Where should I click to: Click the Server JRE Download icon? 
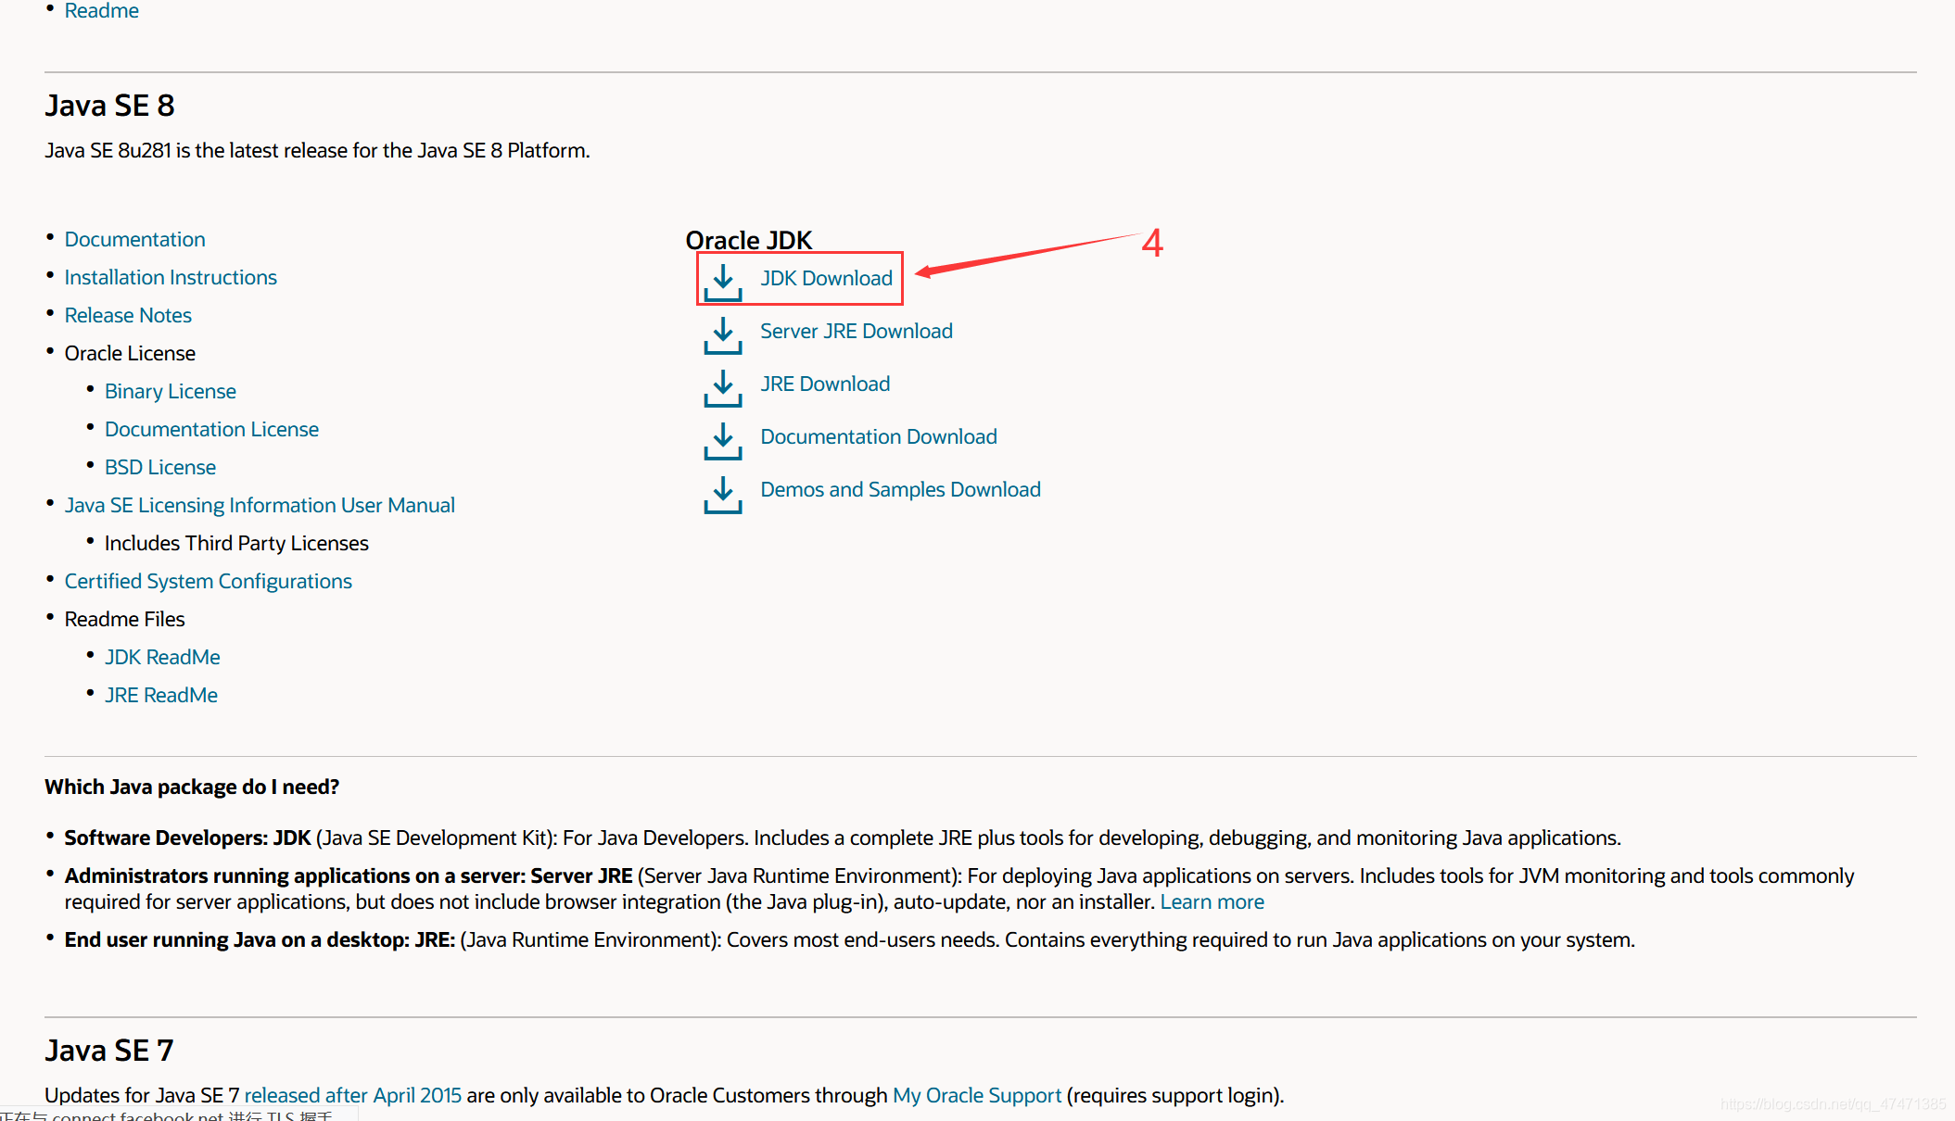pyautogui.click(x=721, y=332)
